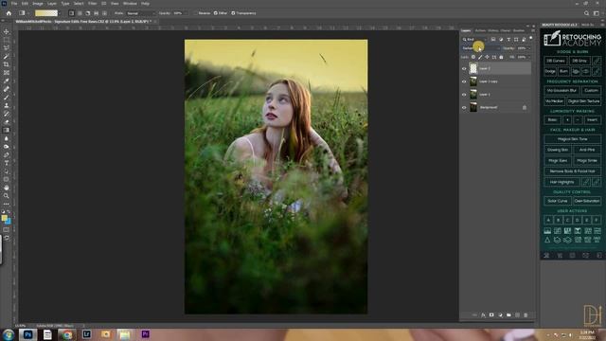
Task: Choose the Diamond gradient style icon
Action: click(104, 13)
